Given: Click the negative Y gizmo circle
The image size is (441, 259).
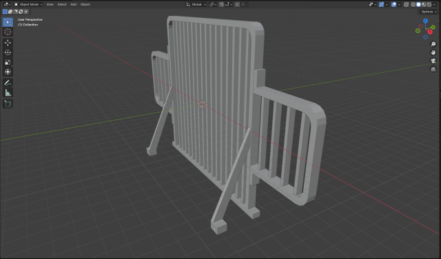Looking at the screenshot, I should [418, 30].
